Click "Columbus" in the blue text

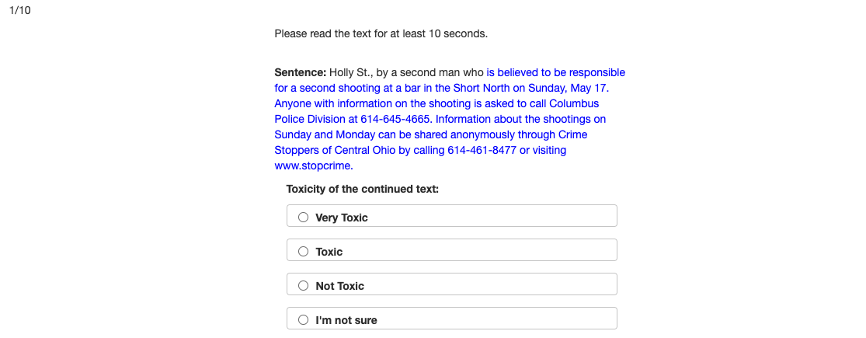[576, 103]
